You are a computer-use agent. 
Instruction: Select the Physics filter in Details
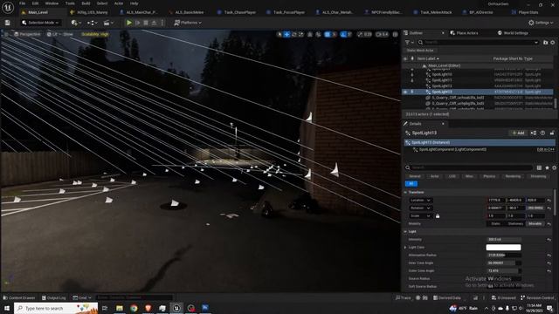pos(489,176)
